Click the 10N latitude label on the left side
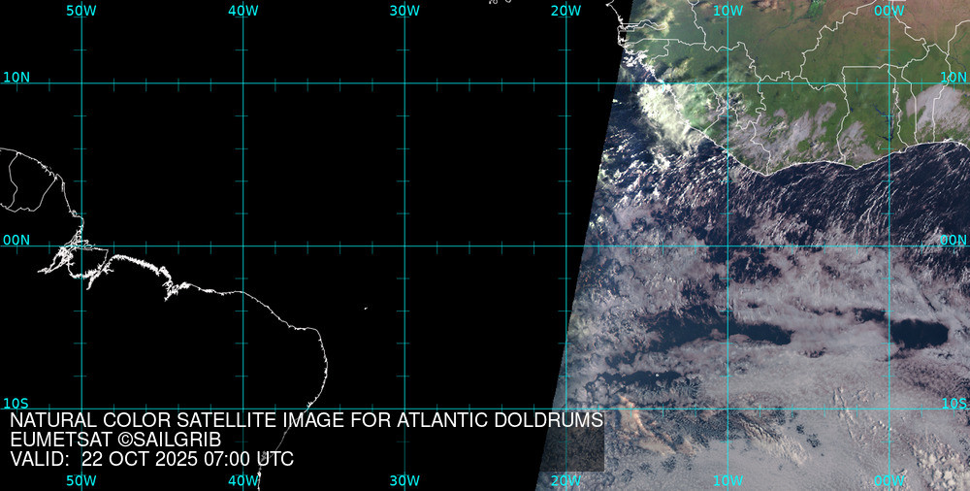 16,77
